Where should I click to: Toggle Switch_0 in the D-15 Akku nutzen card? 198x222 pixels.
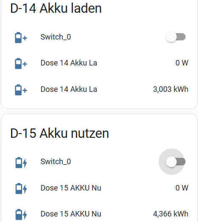click(x=176, y=162)
